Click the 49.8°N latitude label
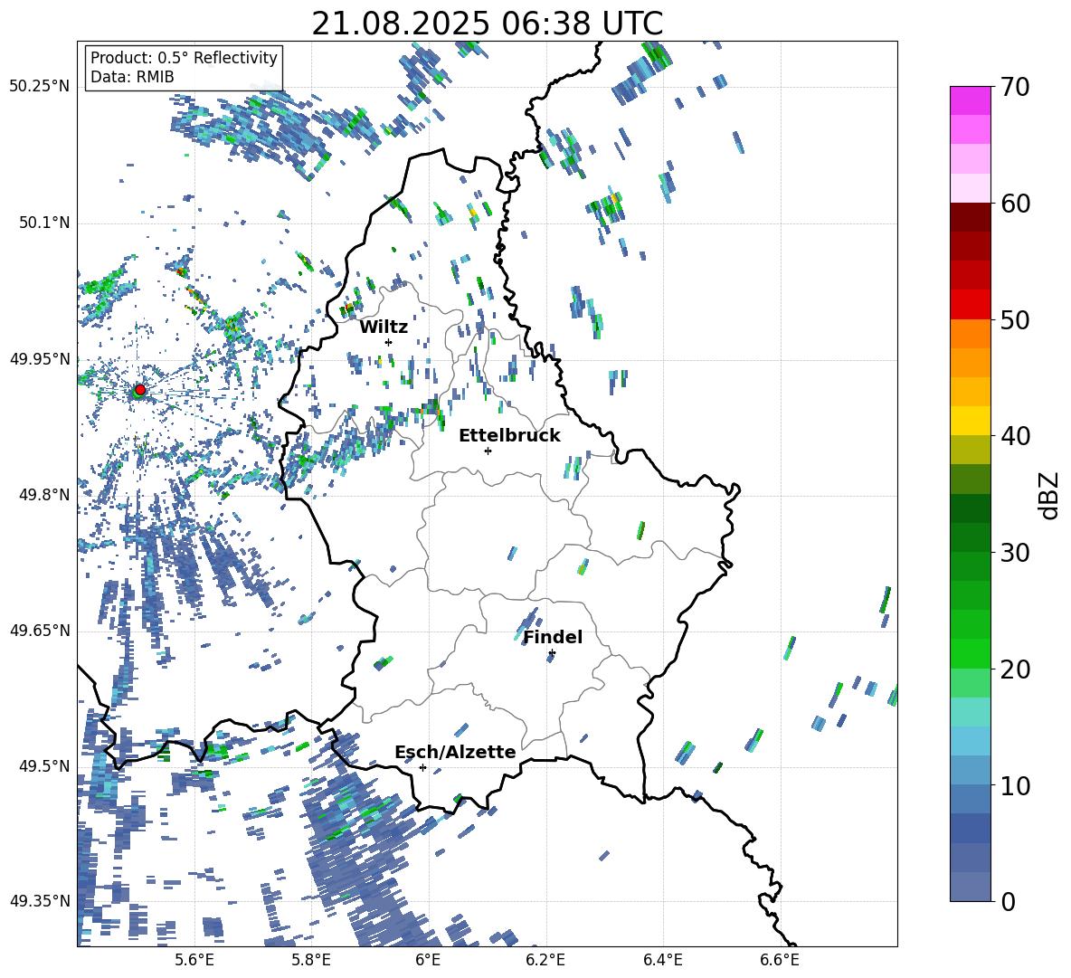Image resolution: width=1071 pixels, height=978 pixels. tap(43, 495)
